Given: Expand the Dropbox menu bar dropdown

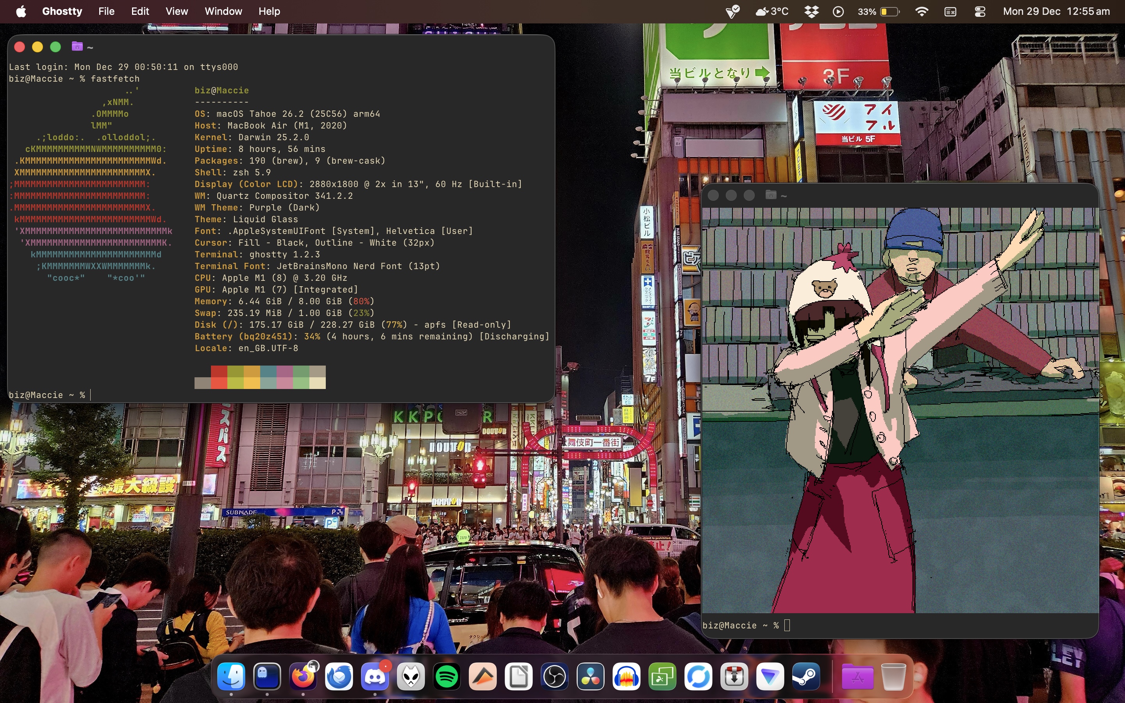Looking at the screenshot, I should [812, 12].
